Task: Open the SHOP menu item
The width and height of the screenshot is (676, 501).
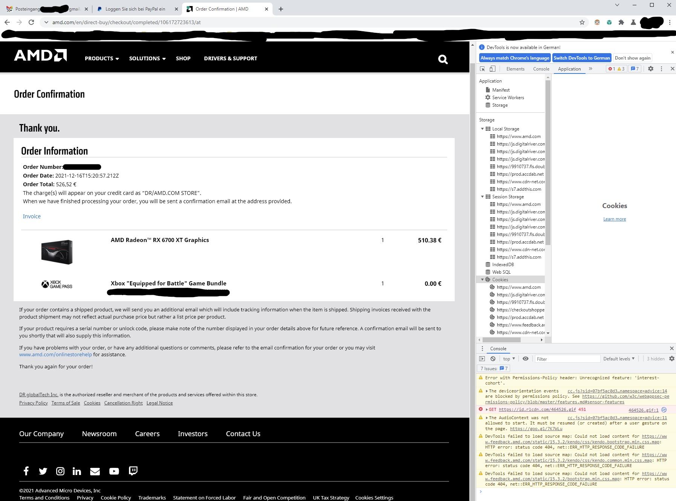Action: pos(183,58)
